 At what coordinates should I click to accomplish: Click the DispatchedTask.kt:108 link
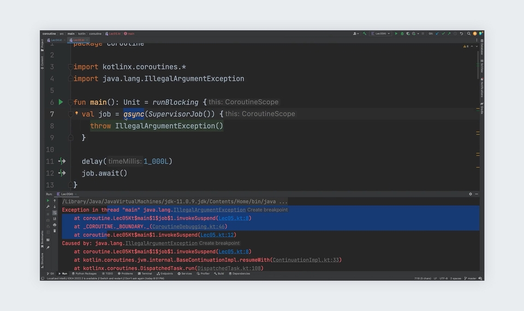229,268
